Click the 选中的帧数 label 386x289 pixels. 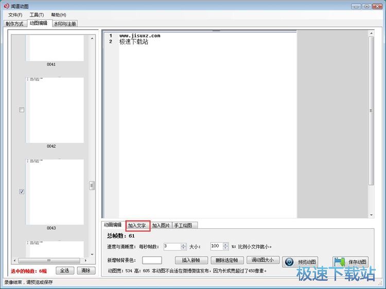click(x=28, y=271)
